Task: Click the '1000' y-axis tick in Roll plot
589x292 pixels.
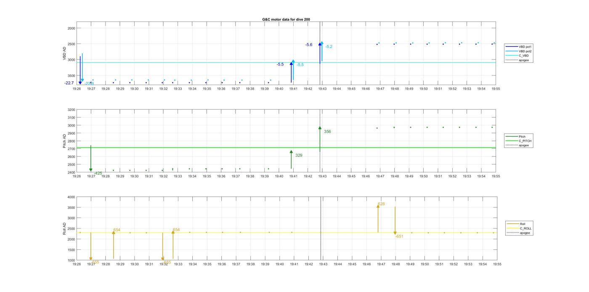Action: (71, 260)
